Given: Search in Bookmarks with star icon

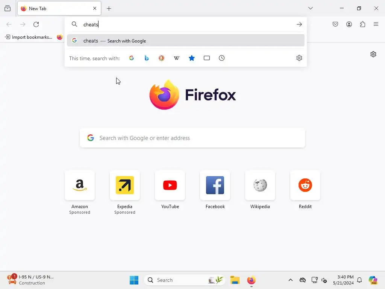Looking at the screenshot, I should 192,58.
